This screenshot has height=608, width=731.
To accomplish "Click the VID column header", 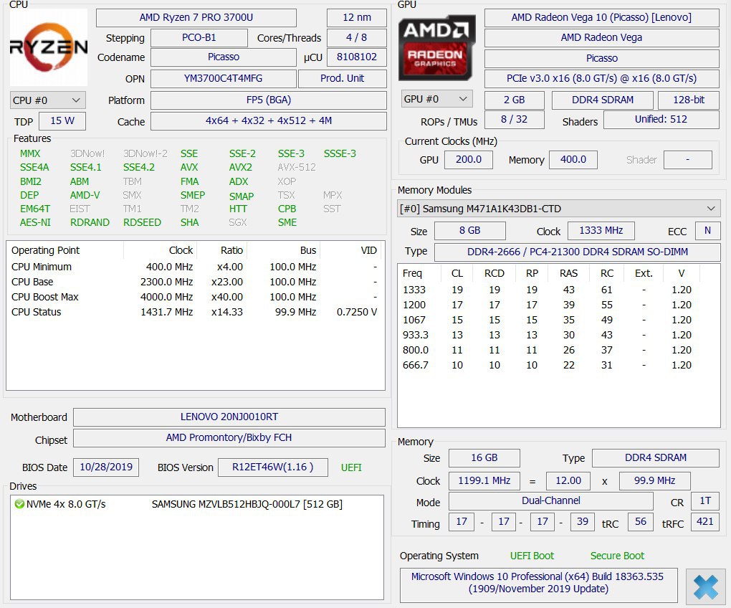I will tap(350, 250).
